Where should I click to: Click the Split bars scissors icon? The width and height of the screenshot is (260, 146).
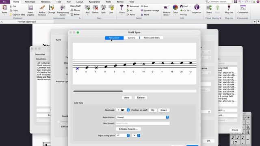103,8
